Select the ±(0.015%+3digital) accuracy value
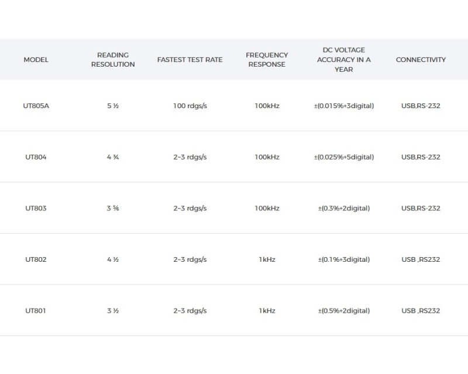The height and width of the screenshot is (374, 468). point(343,106)
